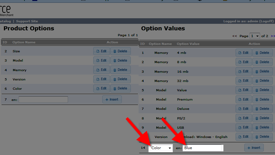
Task: Open the page number dropdown
Action: tap(255, 36)
